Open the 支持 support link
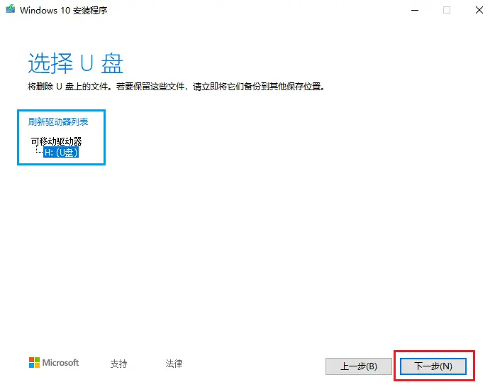This screenshot has height=392, width=495. coord(118,364)
